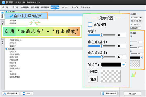Focus the field showing 68
The image size is (146, 97).
[122, 57]
